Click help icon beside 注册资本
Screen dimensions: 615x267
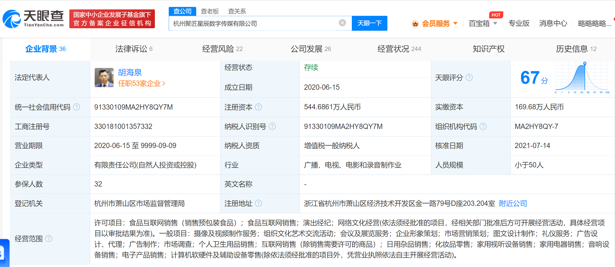point(258,107)
